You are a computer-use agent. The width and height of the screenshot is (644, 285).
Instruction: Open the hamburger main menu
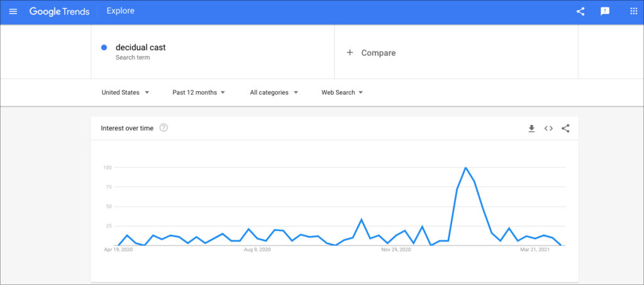click(x=13, y=11)
